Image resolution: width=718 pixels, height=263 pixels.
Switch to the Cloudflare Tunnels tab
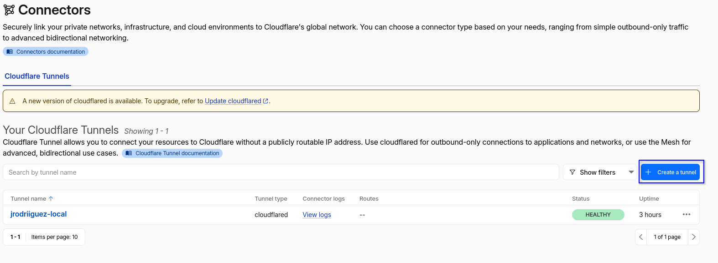[37, 76]
